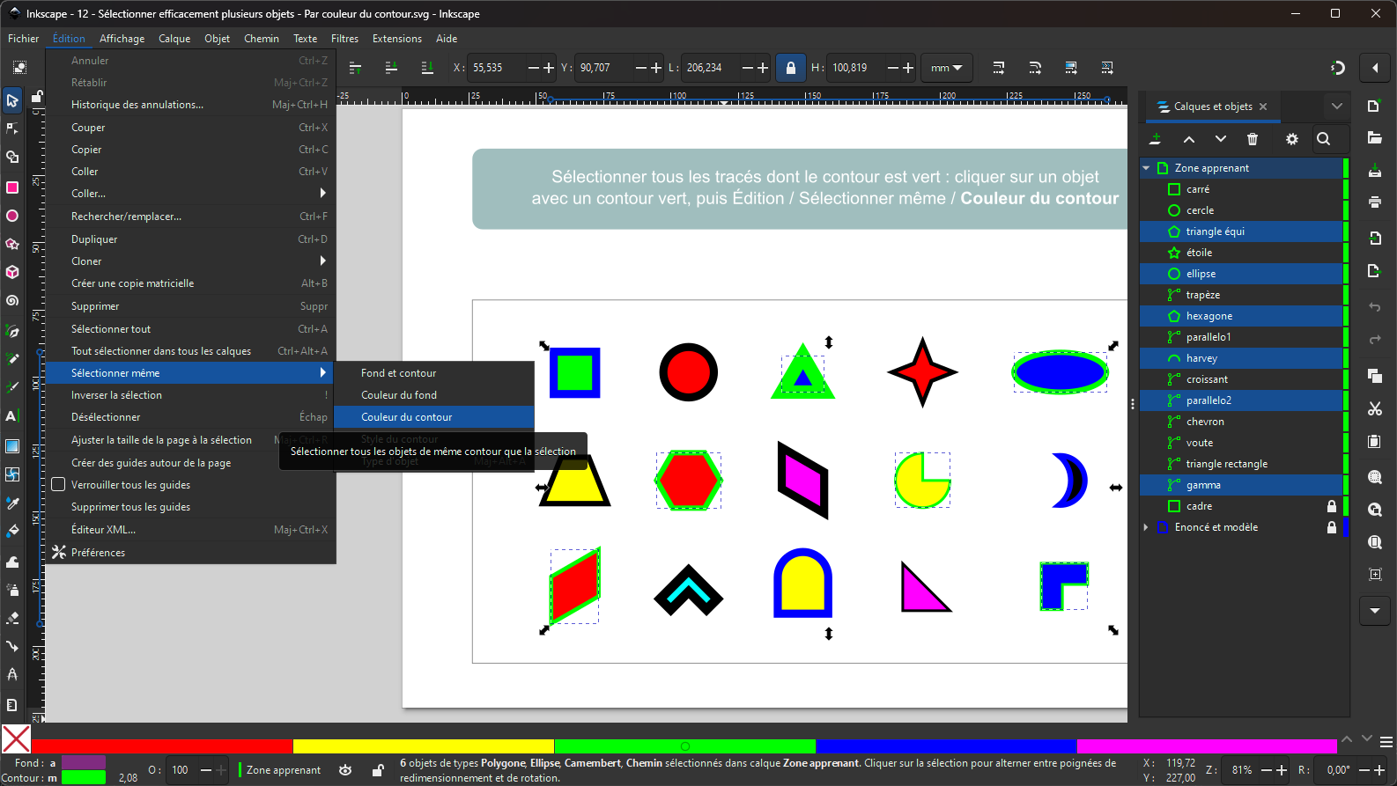Select the 3D box tool

[x=12, y=272]
